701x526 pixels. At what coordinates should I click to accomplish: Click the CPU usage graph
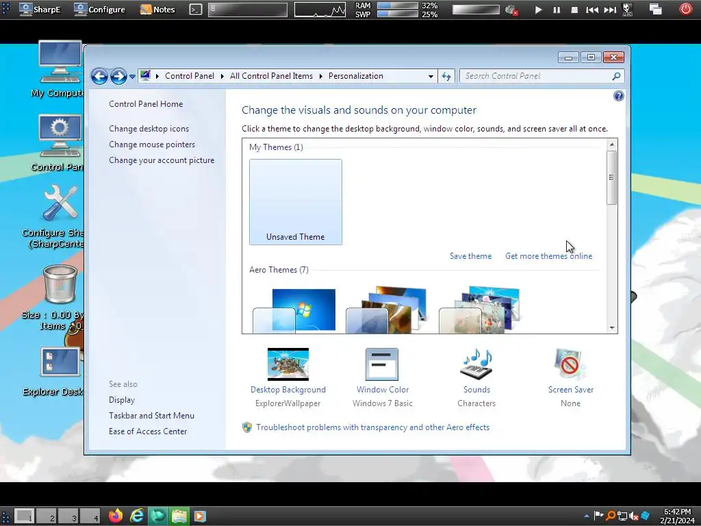tap(320, 10)
